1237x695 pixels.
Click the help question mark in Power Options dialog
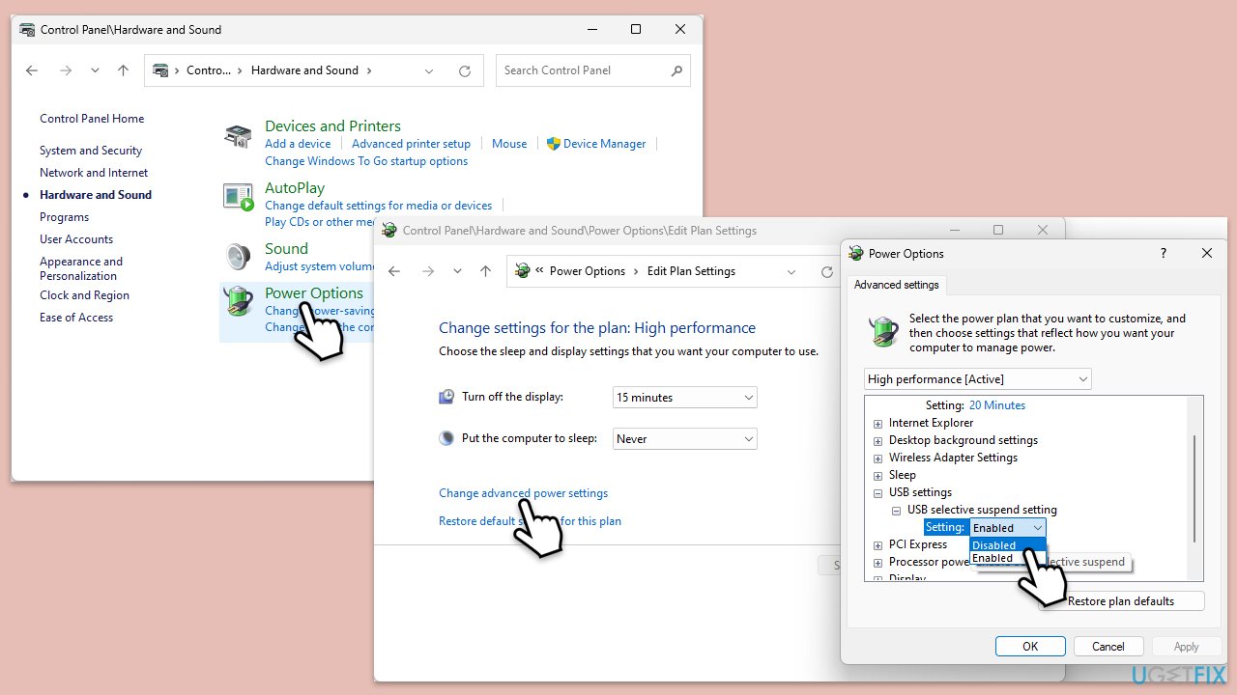1163,253
